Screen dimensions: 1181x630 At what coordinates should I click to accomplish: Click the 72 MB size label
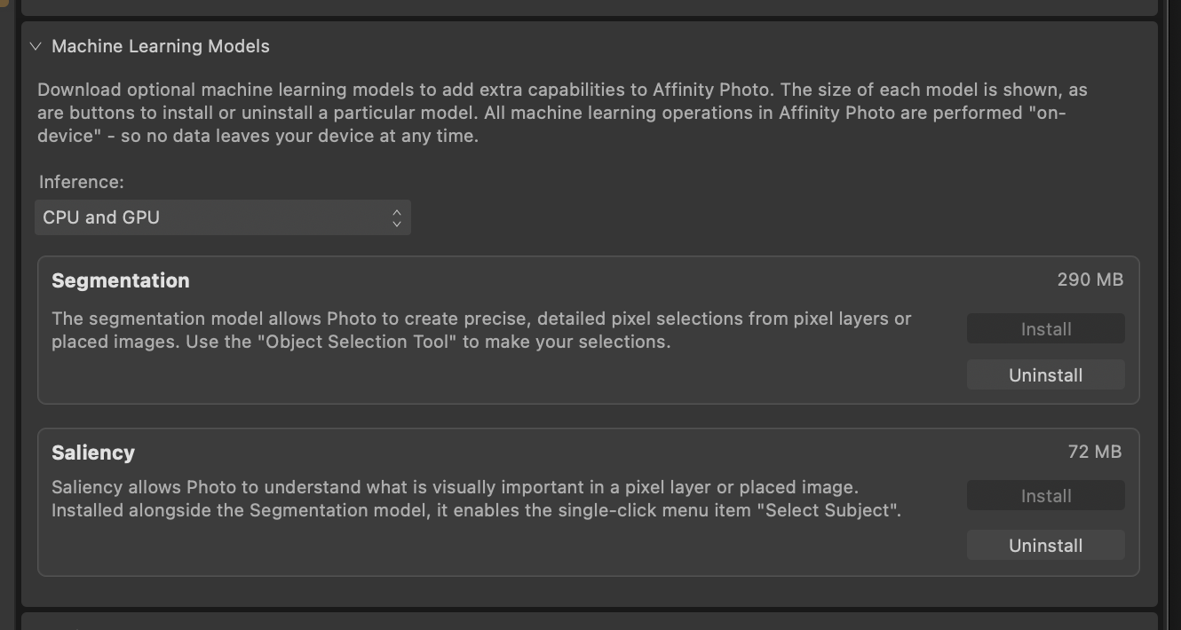pyautogui.click(x=1095, y=452)
